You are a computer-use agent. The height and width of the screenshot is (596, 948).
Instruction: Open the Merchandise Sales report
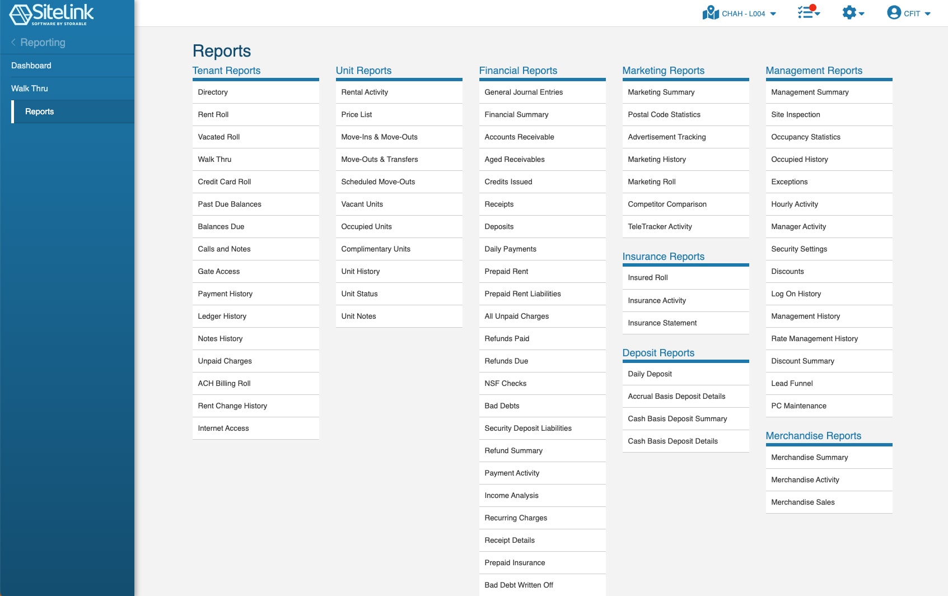802,502
